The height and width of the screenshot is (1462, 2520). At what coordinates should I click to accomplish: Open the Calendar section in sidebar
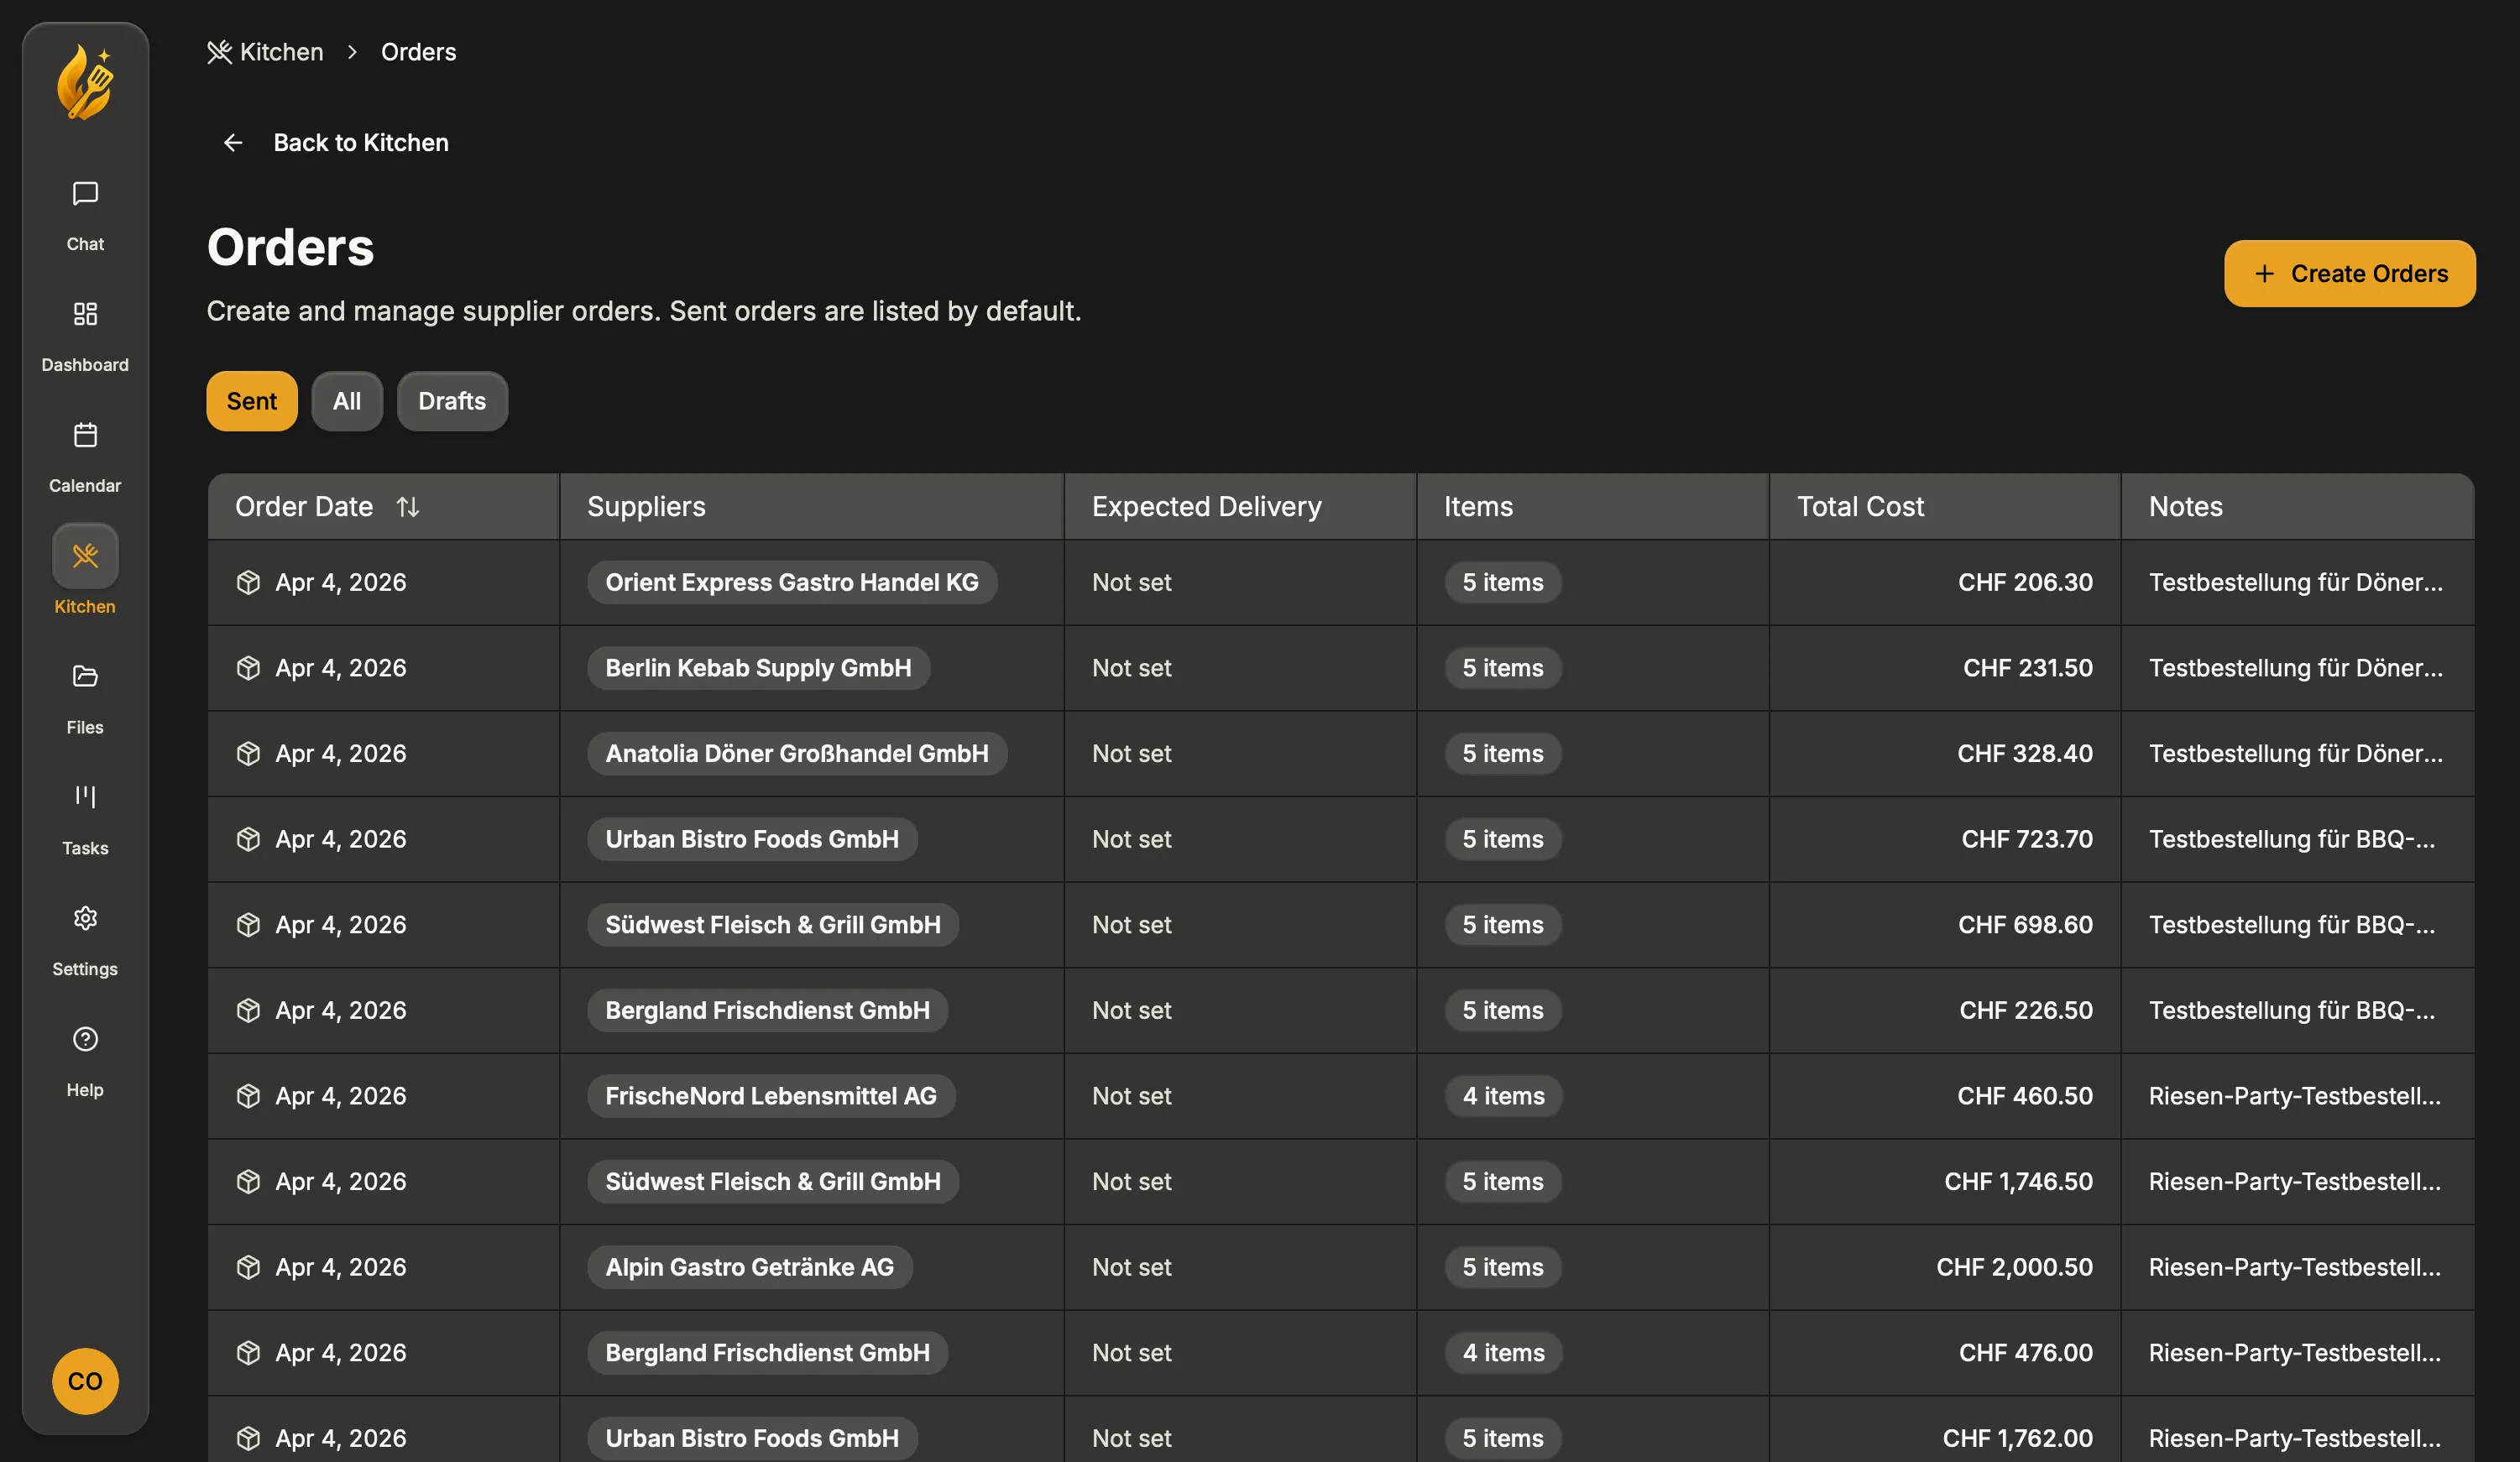(85, 456)
